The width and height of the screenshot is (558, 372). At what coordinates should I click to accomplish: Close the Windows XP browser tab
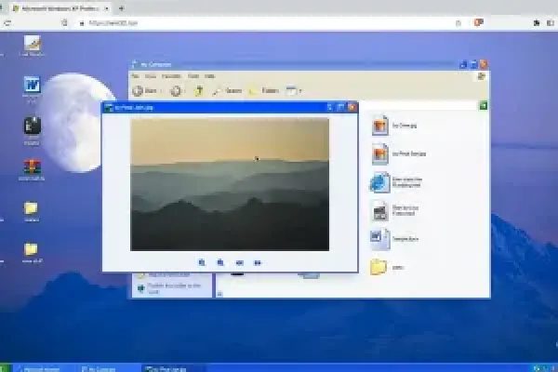(x=106, y=8)
